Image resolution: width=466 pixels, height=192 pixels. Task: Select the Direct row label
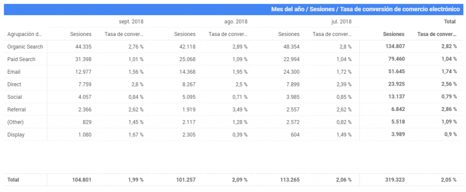point(14,85)
